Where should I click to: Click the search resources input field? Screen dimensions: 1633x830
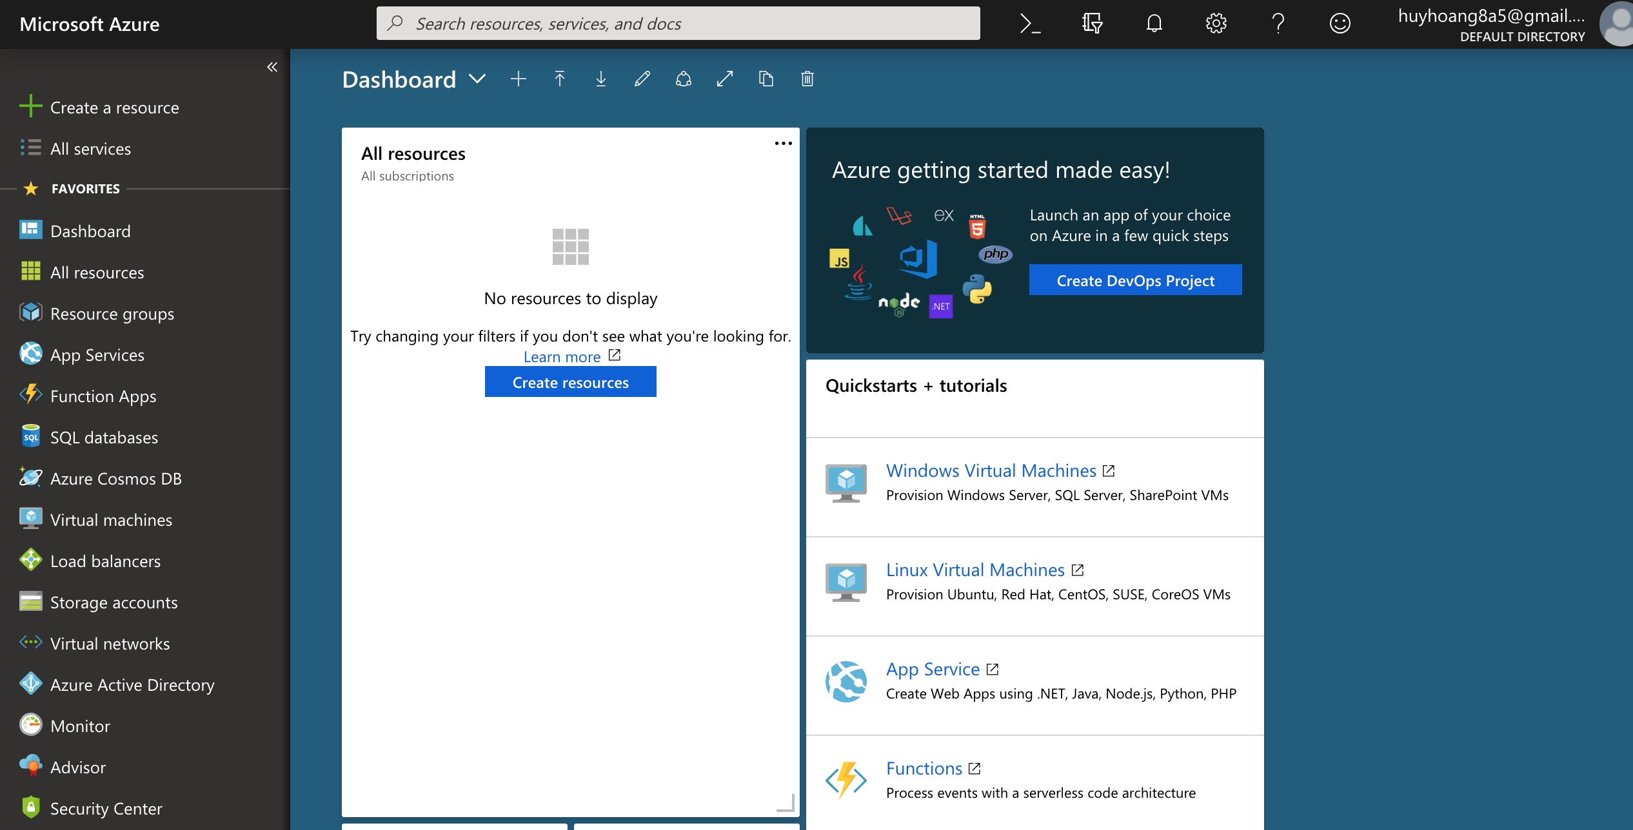coord(677,24)
